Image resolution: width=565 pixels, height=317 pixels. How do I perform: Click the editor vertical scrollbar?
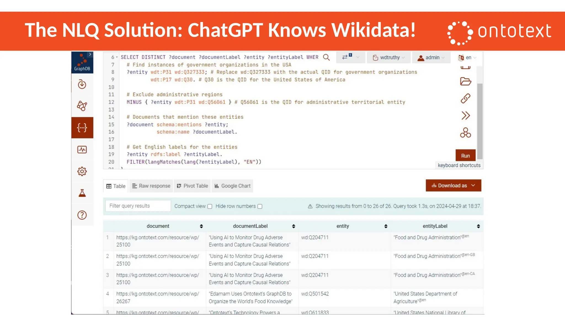(x=480, y=121)
